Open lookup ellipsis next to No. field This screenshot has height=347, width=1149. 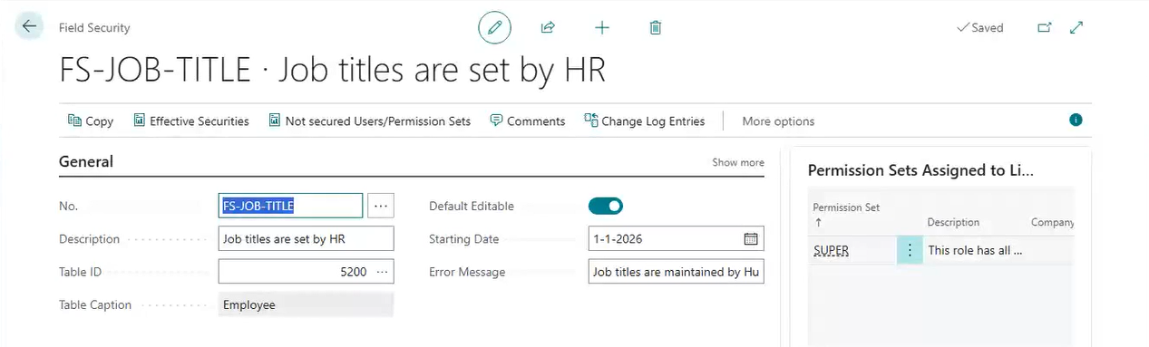click(x=381, y=206)
